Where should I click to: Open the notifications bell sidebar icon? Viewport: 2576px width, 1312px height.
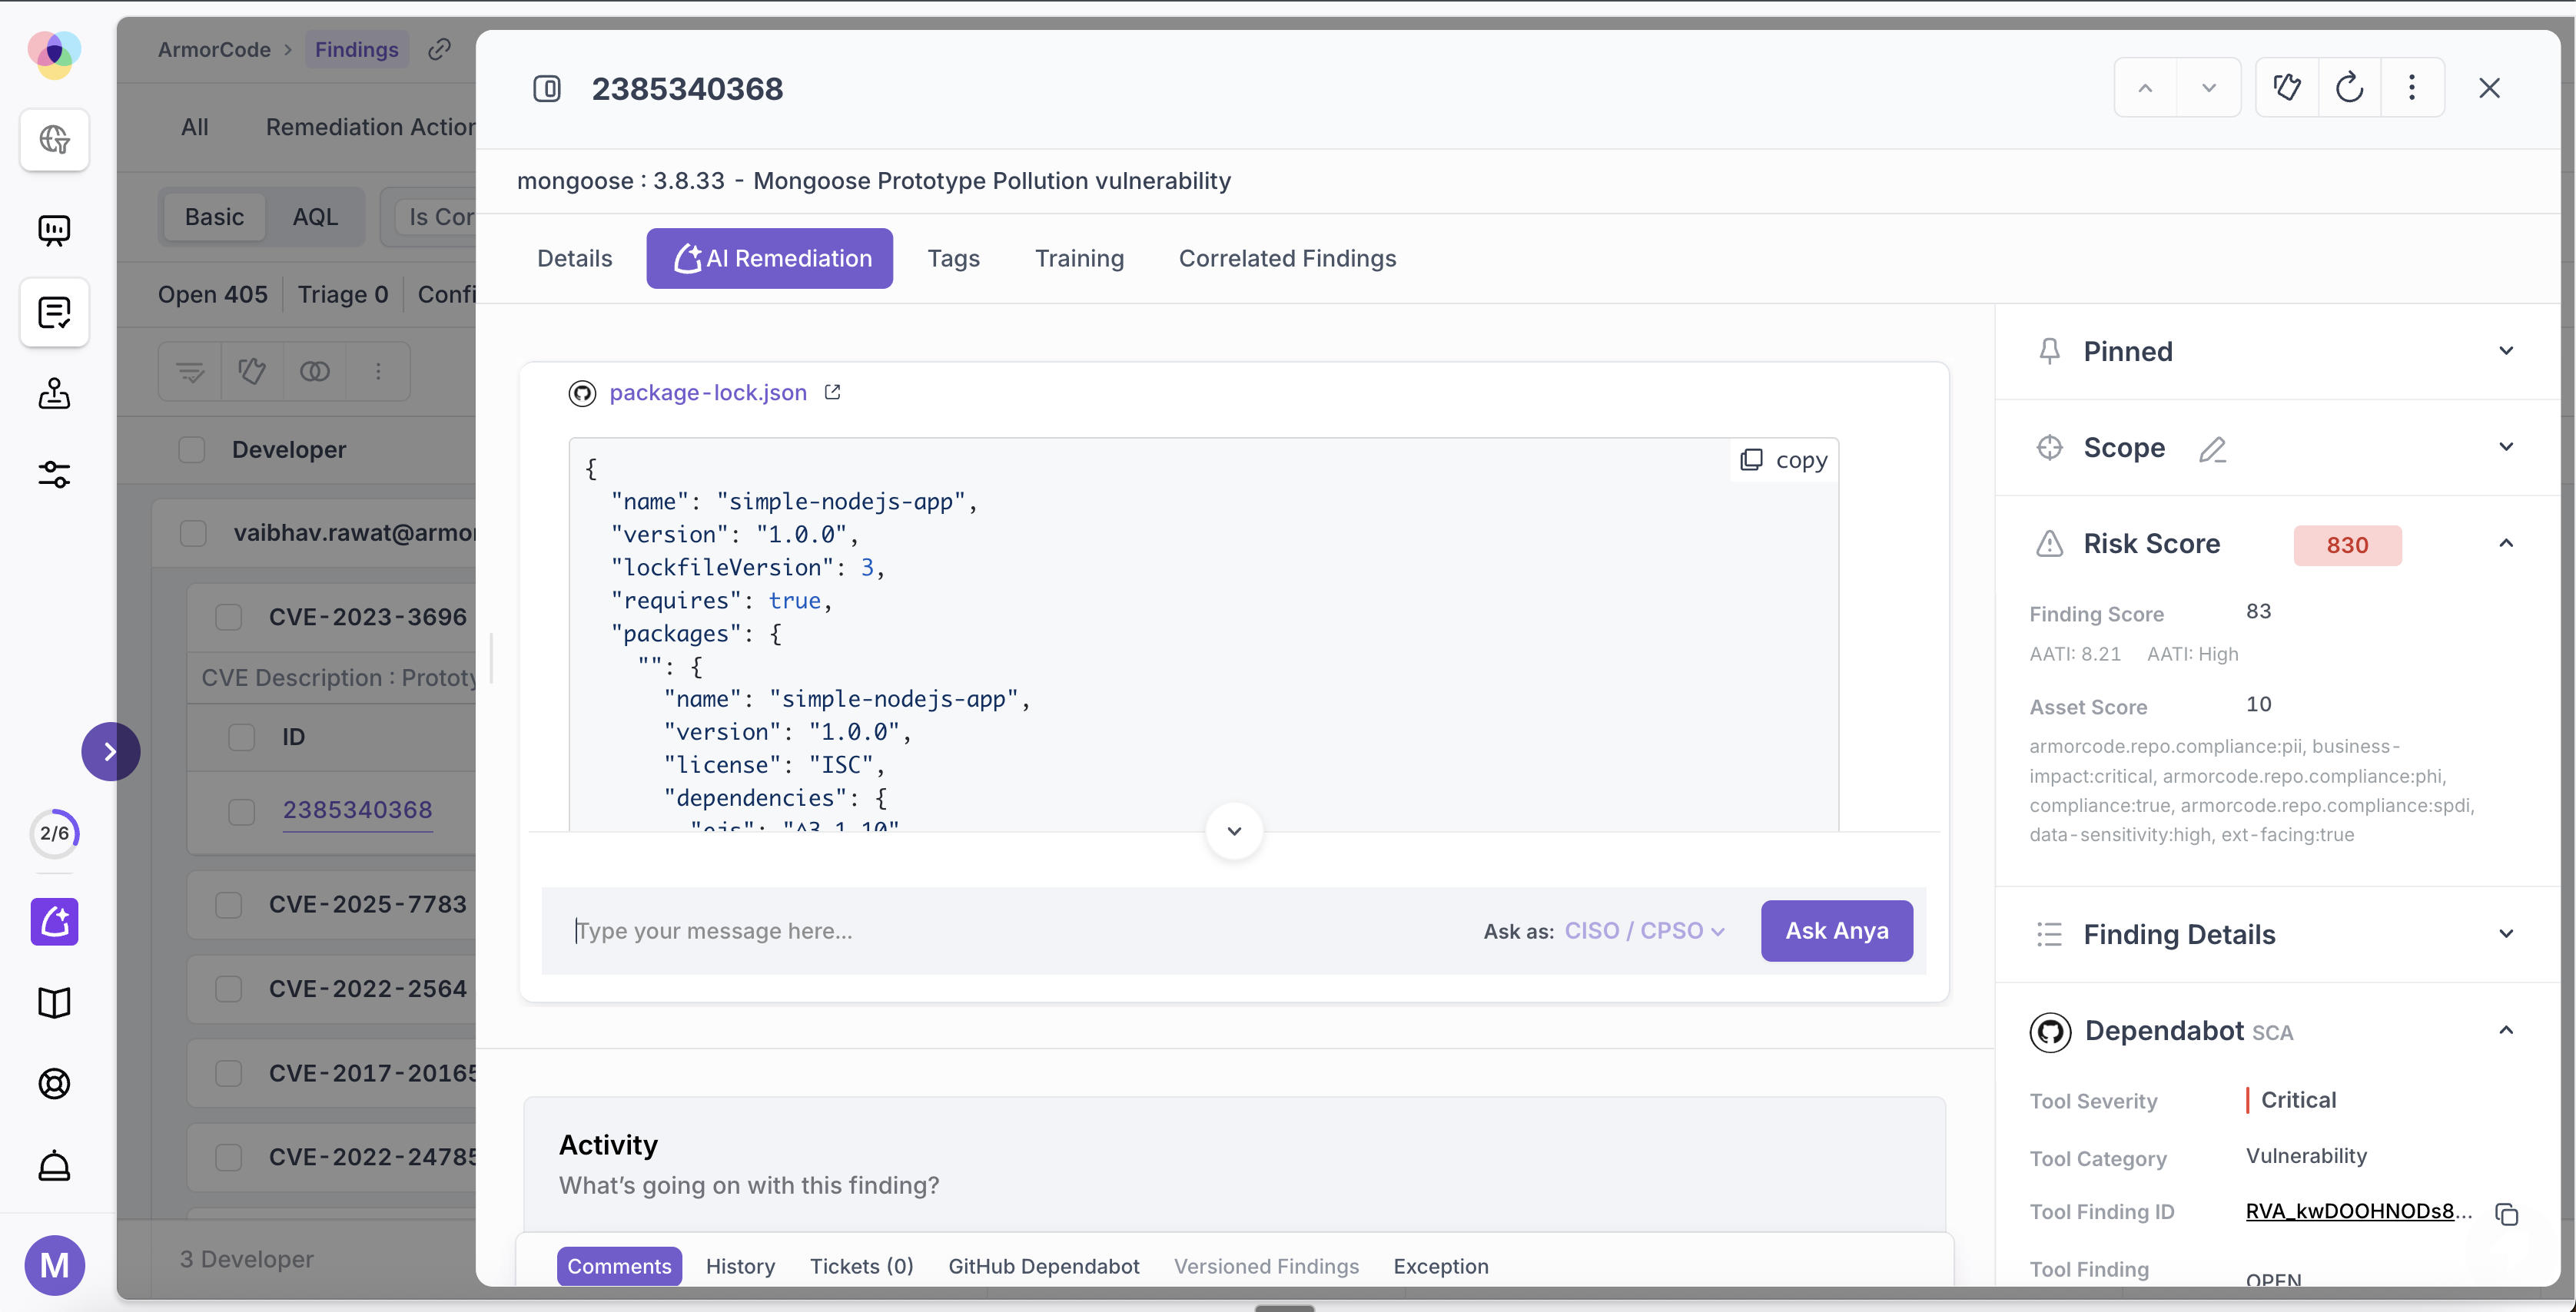[54, 1166]
